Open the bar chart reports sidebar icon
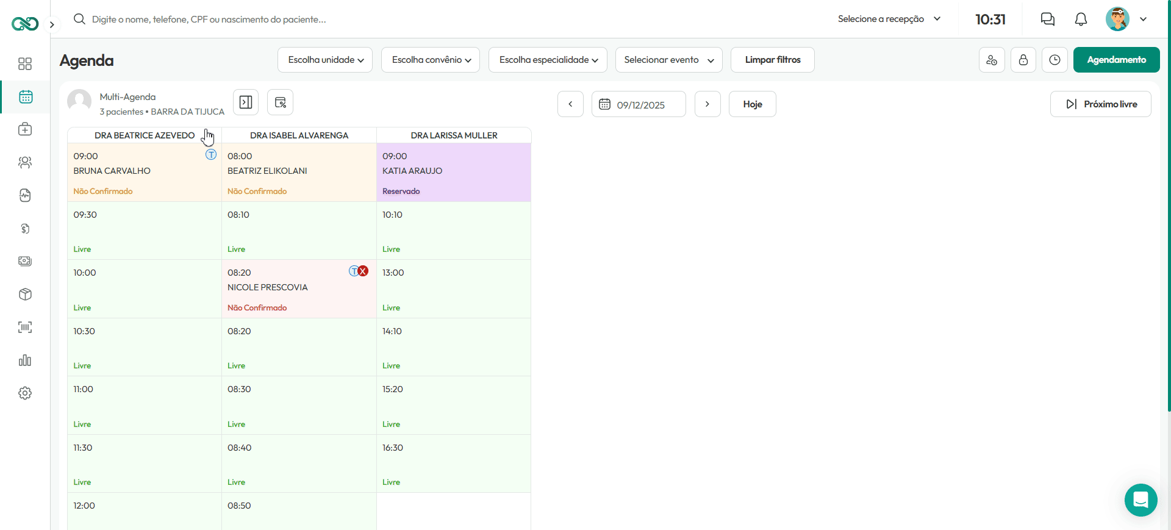1171x530 pixels. (25, 360)
